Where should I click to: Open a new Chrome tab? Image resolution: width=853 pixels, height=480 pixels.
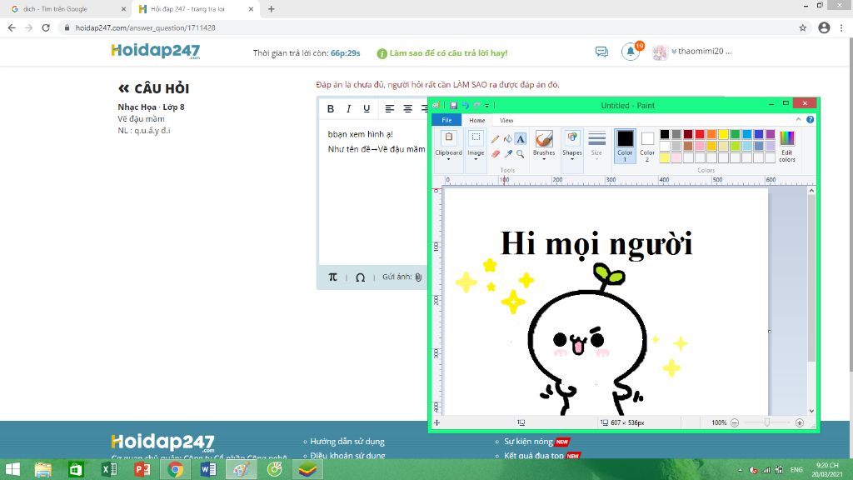(271, 9)
